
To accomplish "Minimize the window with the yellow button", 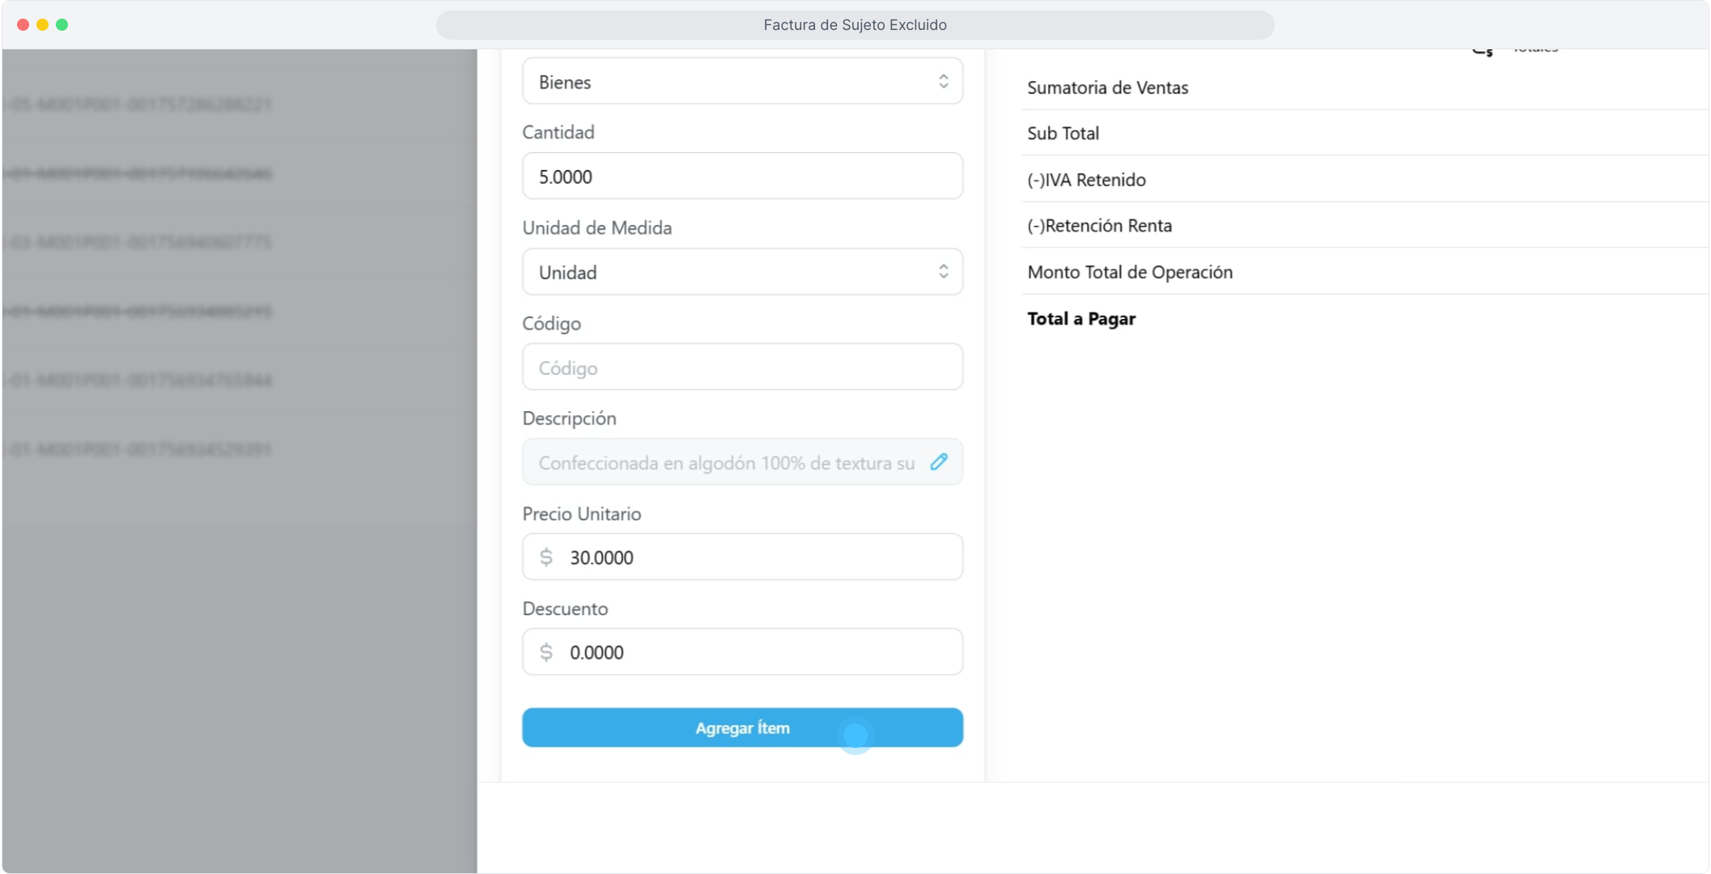I will point(42,25).
